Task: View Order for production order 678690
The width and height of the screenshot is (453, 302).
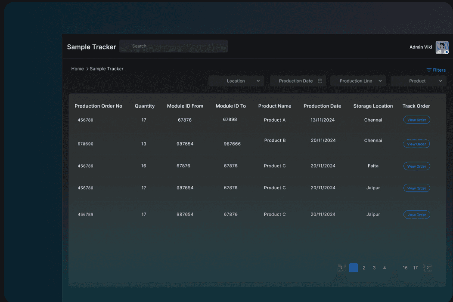Action: tap(416, 144)
